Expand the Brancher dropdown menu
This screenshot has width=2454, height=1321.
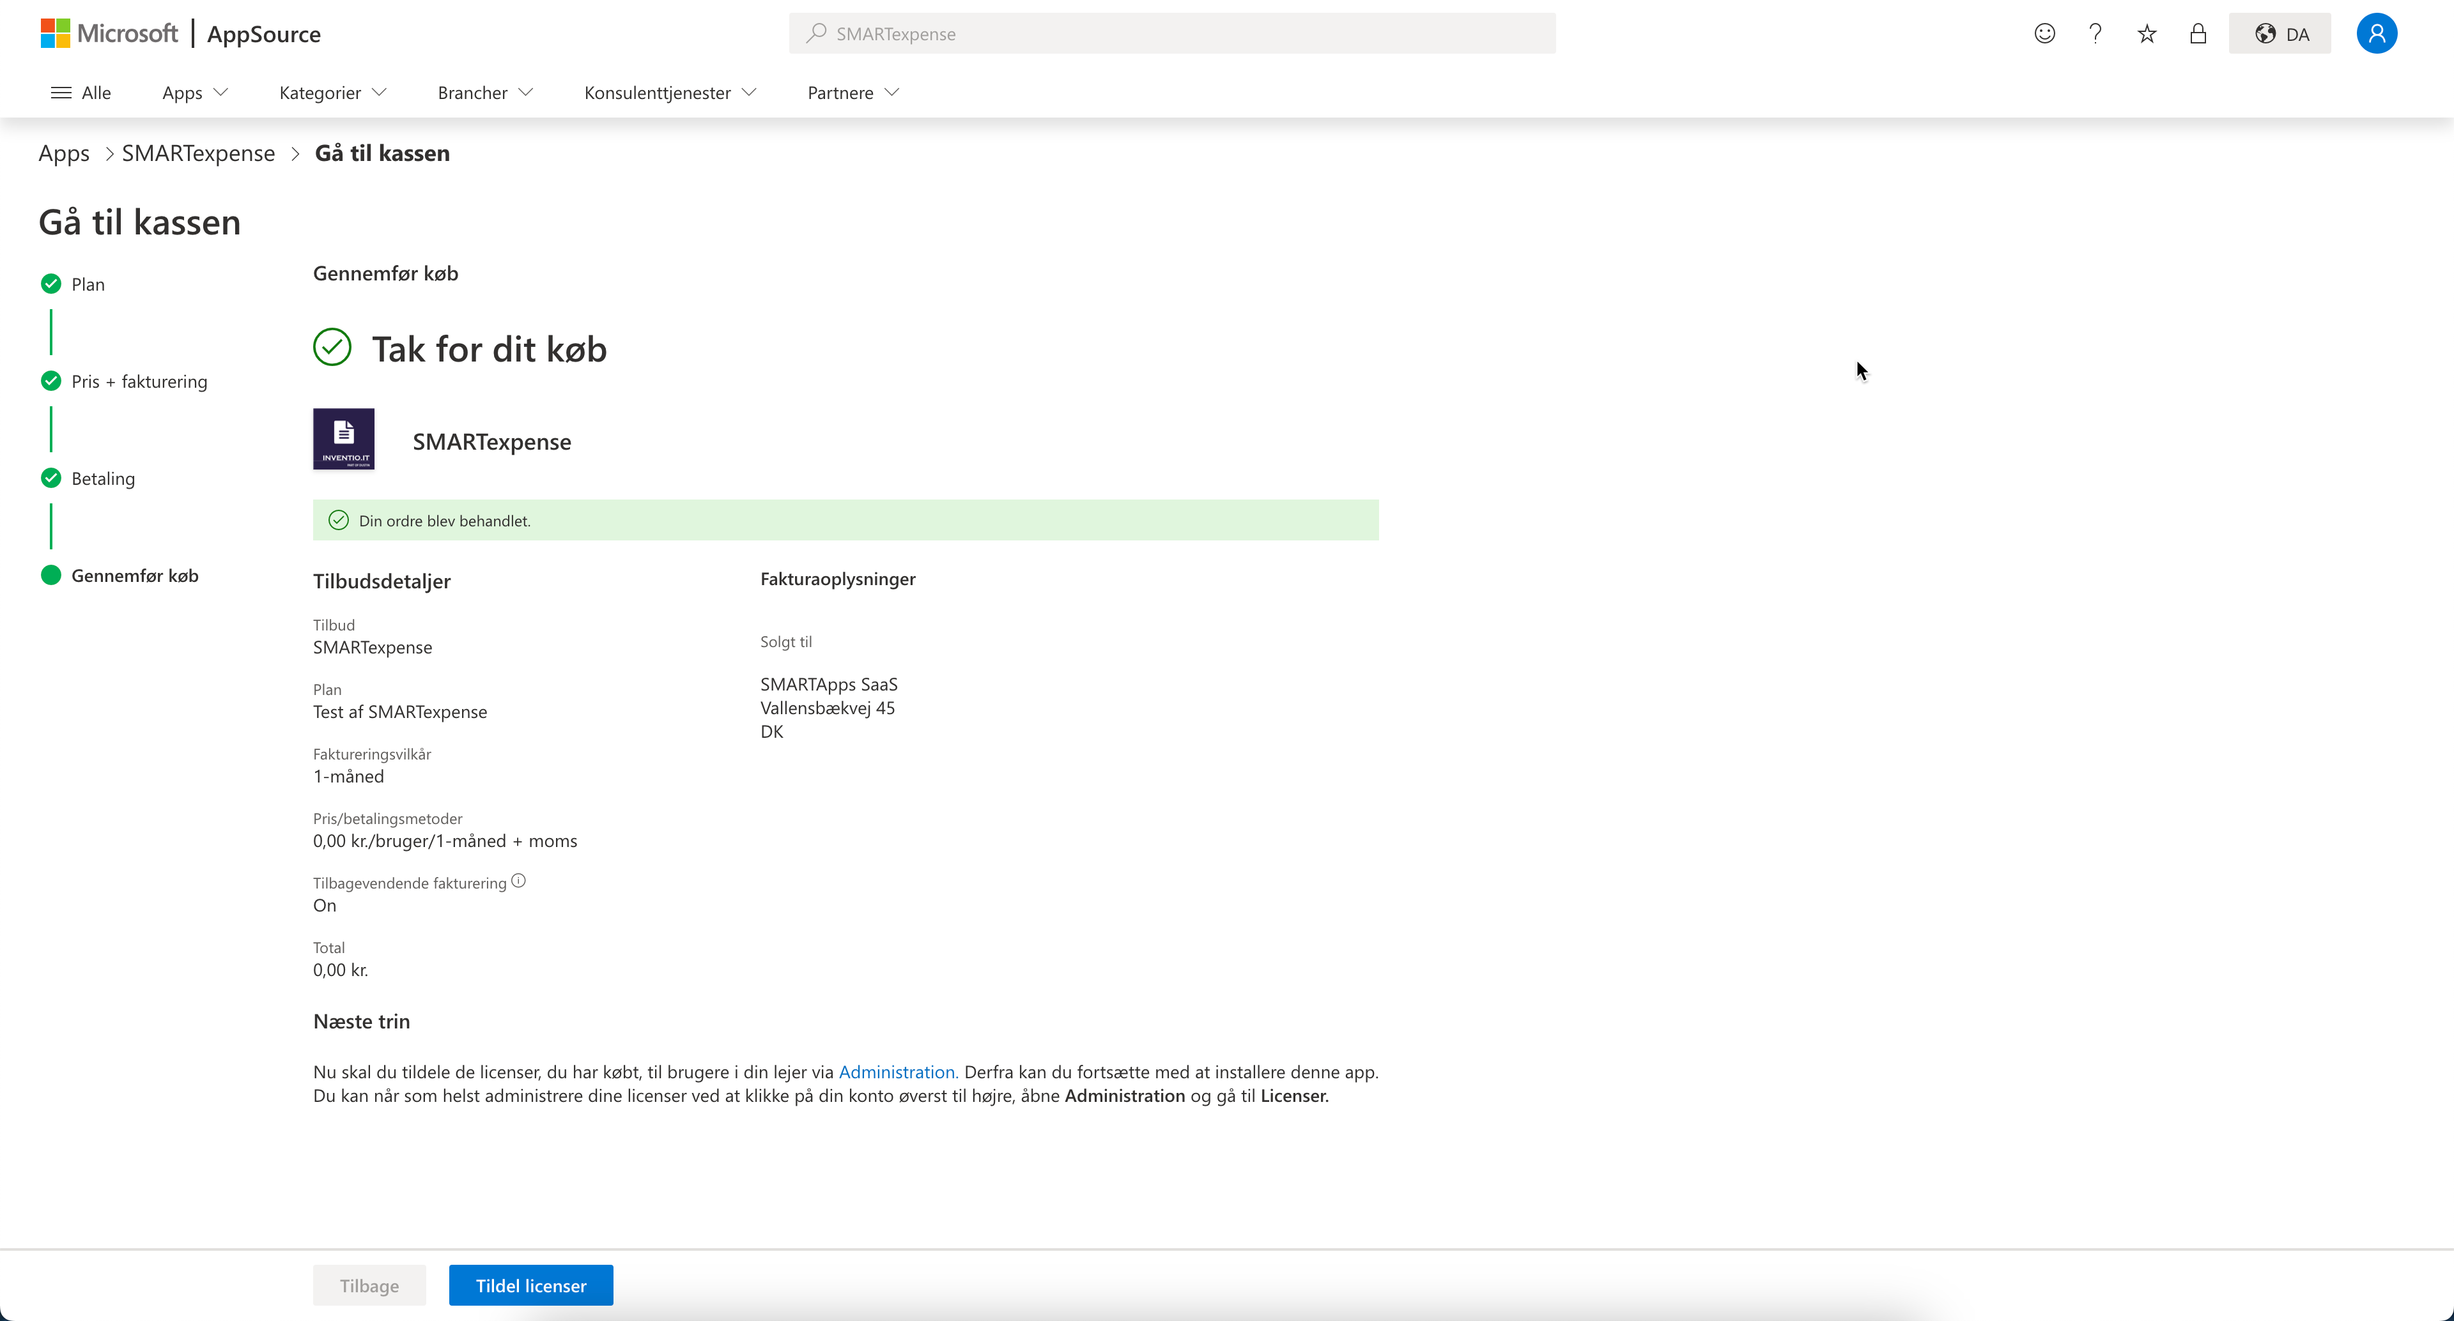[485, 93]
